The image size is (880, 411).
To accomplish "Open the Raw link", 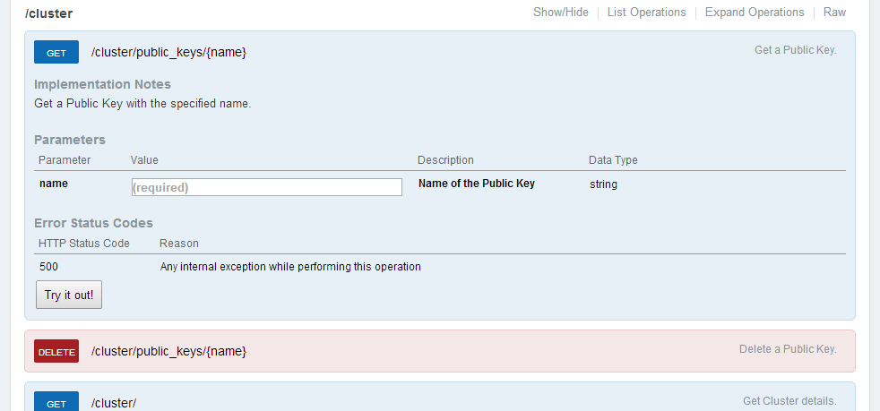I will click(834, 13).
